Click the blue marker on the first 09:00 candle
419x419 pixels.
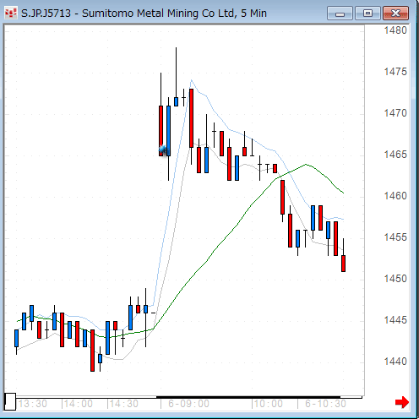pyautogui.click(x=163, y=150)
